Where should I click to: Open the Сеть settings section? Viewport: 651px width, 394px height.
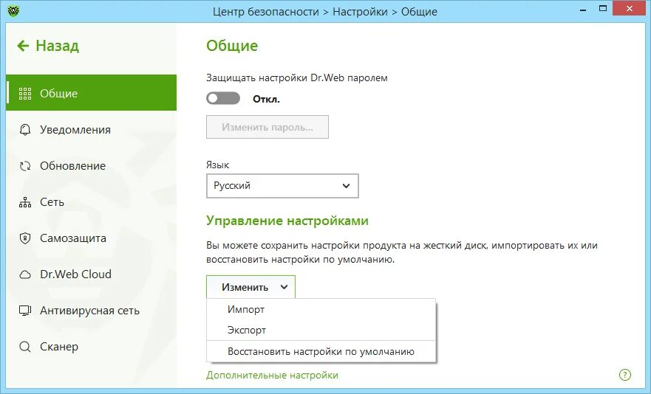(92, 202)
